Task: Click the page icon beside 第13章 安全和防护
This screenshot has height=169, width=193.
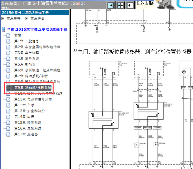Action: (8, 111)
